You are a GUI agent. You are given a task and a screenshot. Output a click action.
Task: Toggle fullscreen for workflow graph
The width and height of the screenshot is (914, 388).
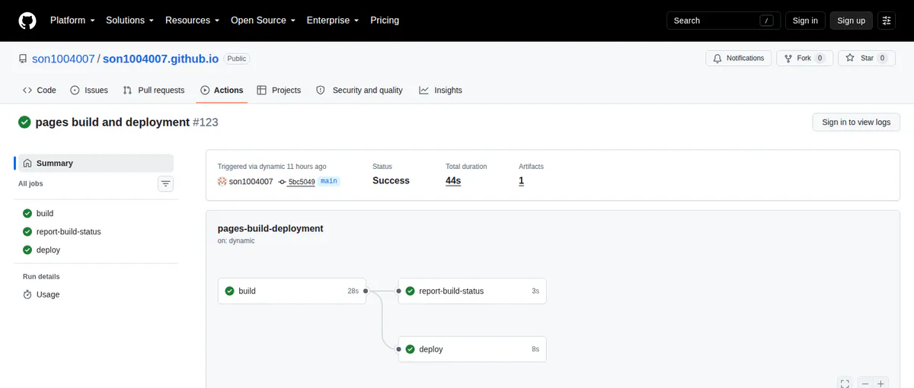(x=844, y=383)
